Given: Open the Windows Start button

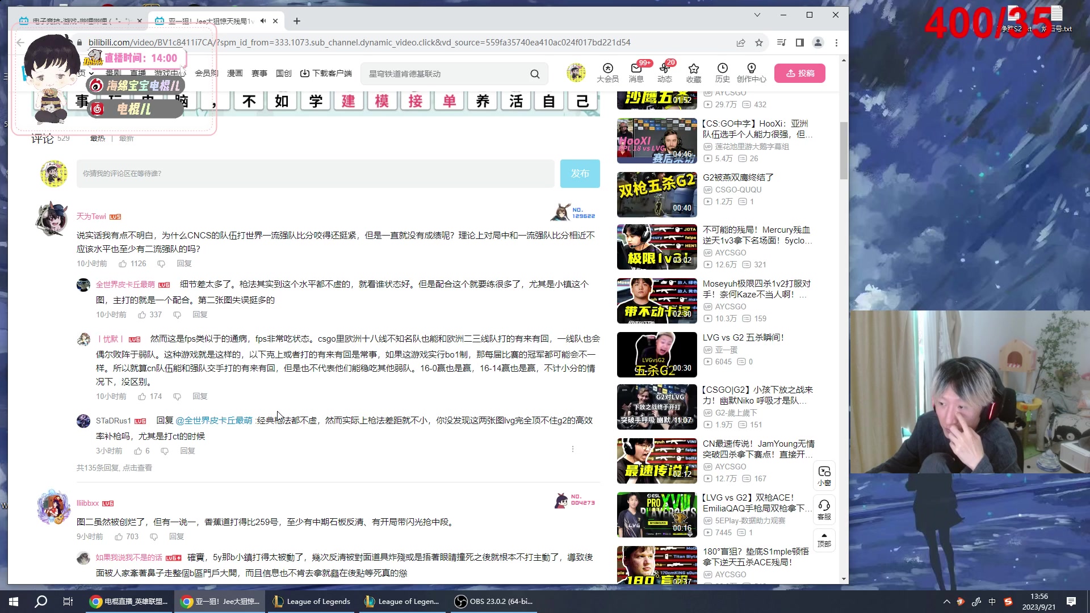Looking at the screenshot, I should pos(14,602).
